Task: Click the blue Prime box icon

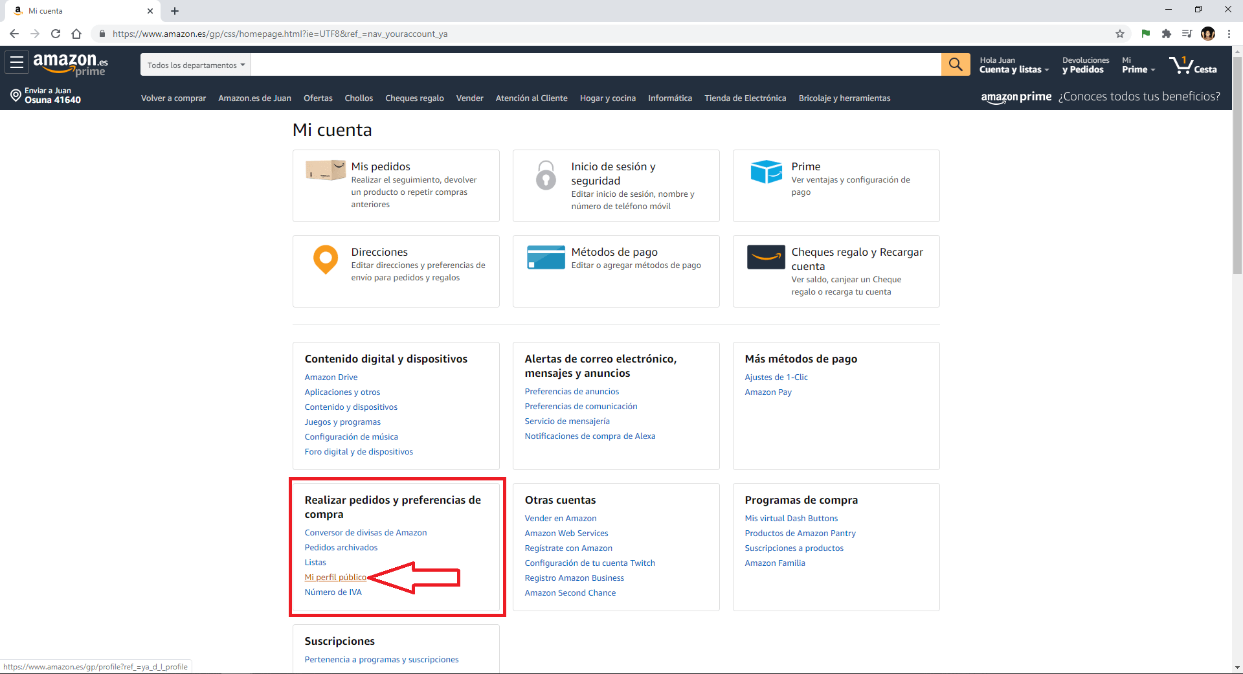Action: point(767,172)
